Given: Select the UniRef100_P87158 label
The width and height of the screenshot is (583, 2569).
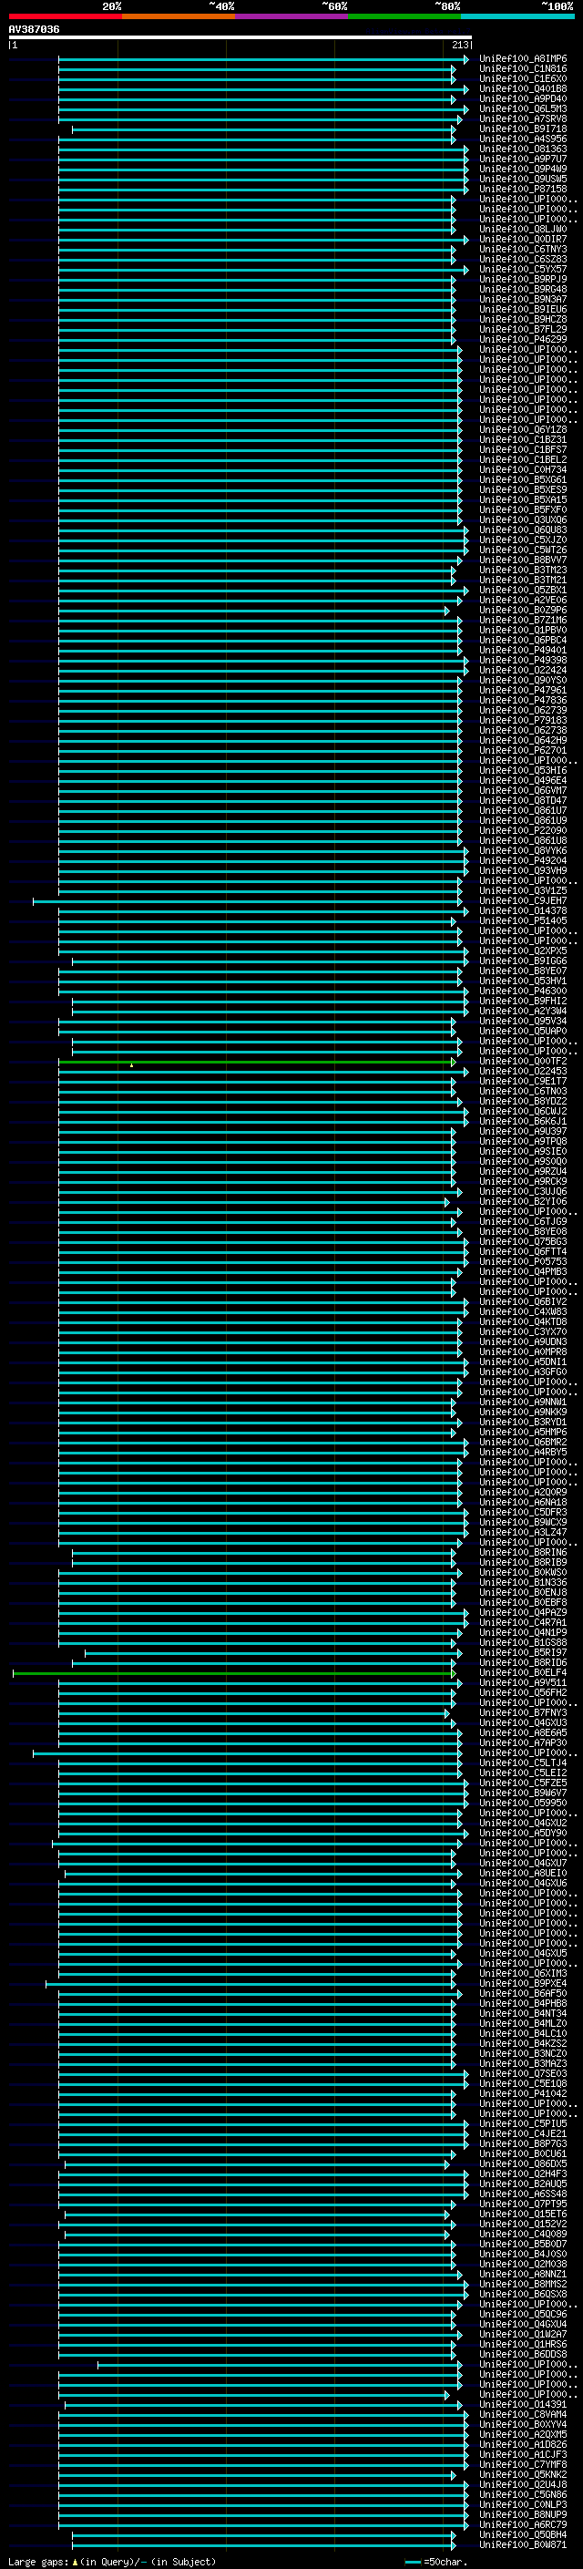Looking at the screenshot, I should click(x=523, y=189).
